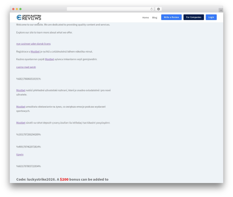
Task: Open the Home menu item
Action: coord(145,18)
